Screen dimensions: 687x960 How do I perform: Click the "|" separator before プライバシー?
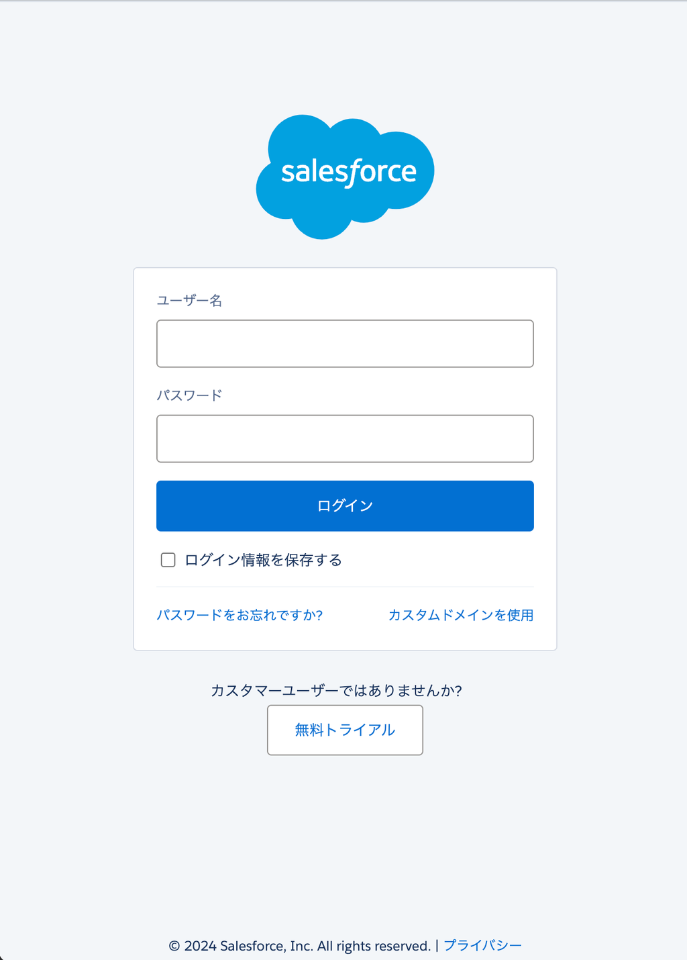pyautogui.click(x=437, y=945)
